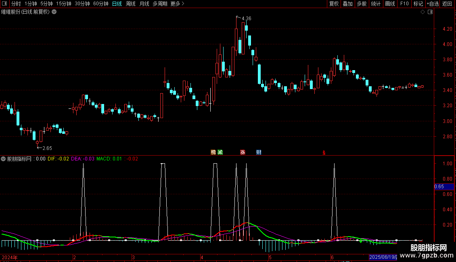Click the 4.36 high price label
Screen dimensions: 456x262
(246, 18)
